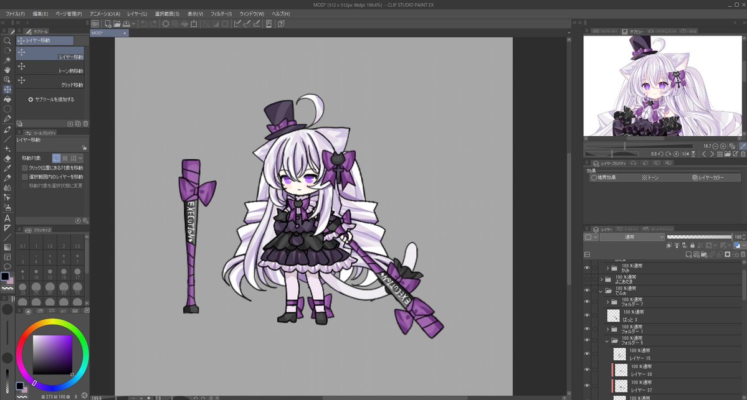Expand the かみ folder
The image size is (747, 400).
607,268
